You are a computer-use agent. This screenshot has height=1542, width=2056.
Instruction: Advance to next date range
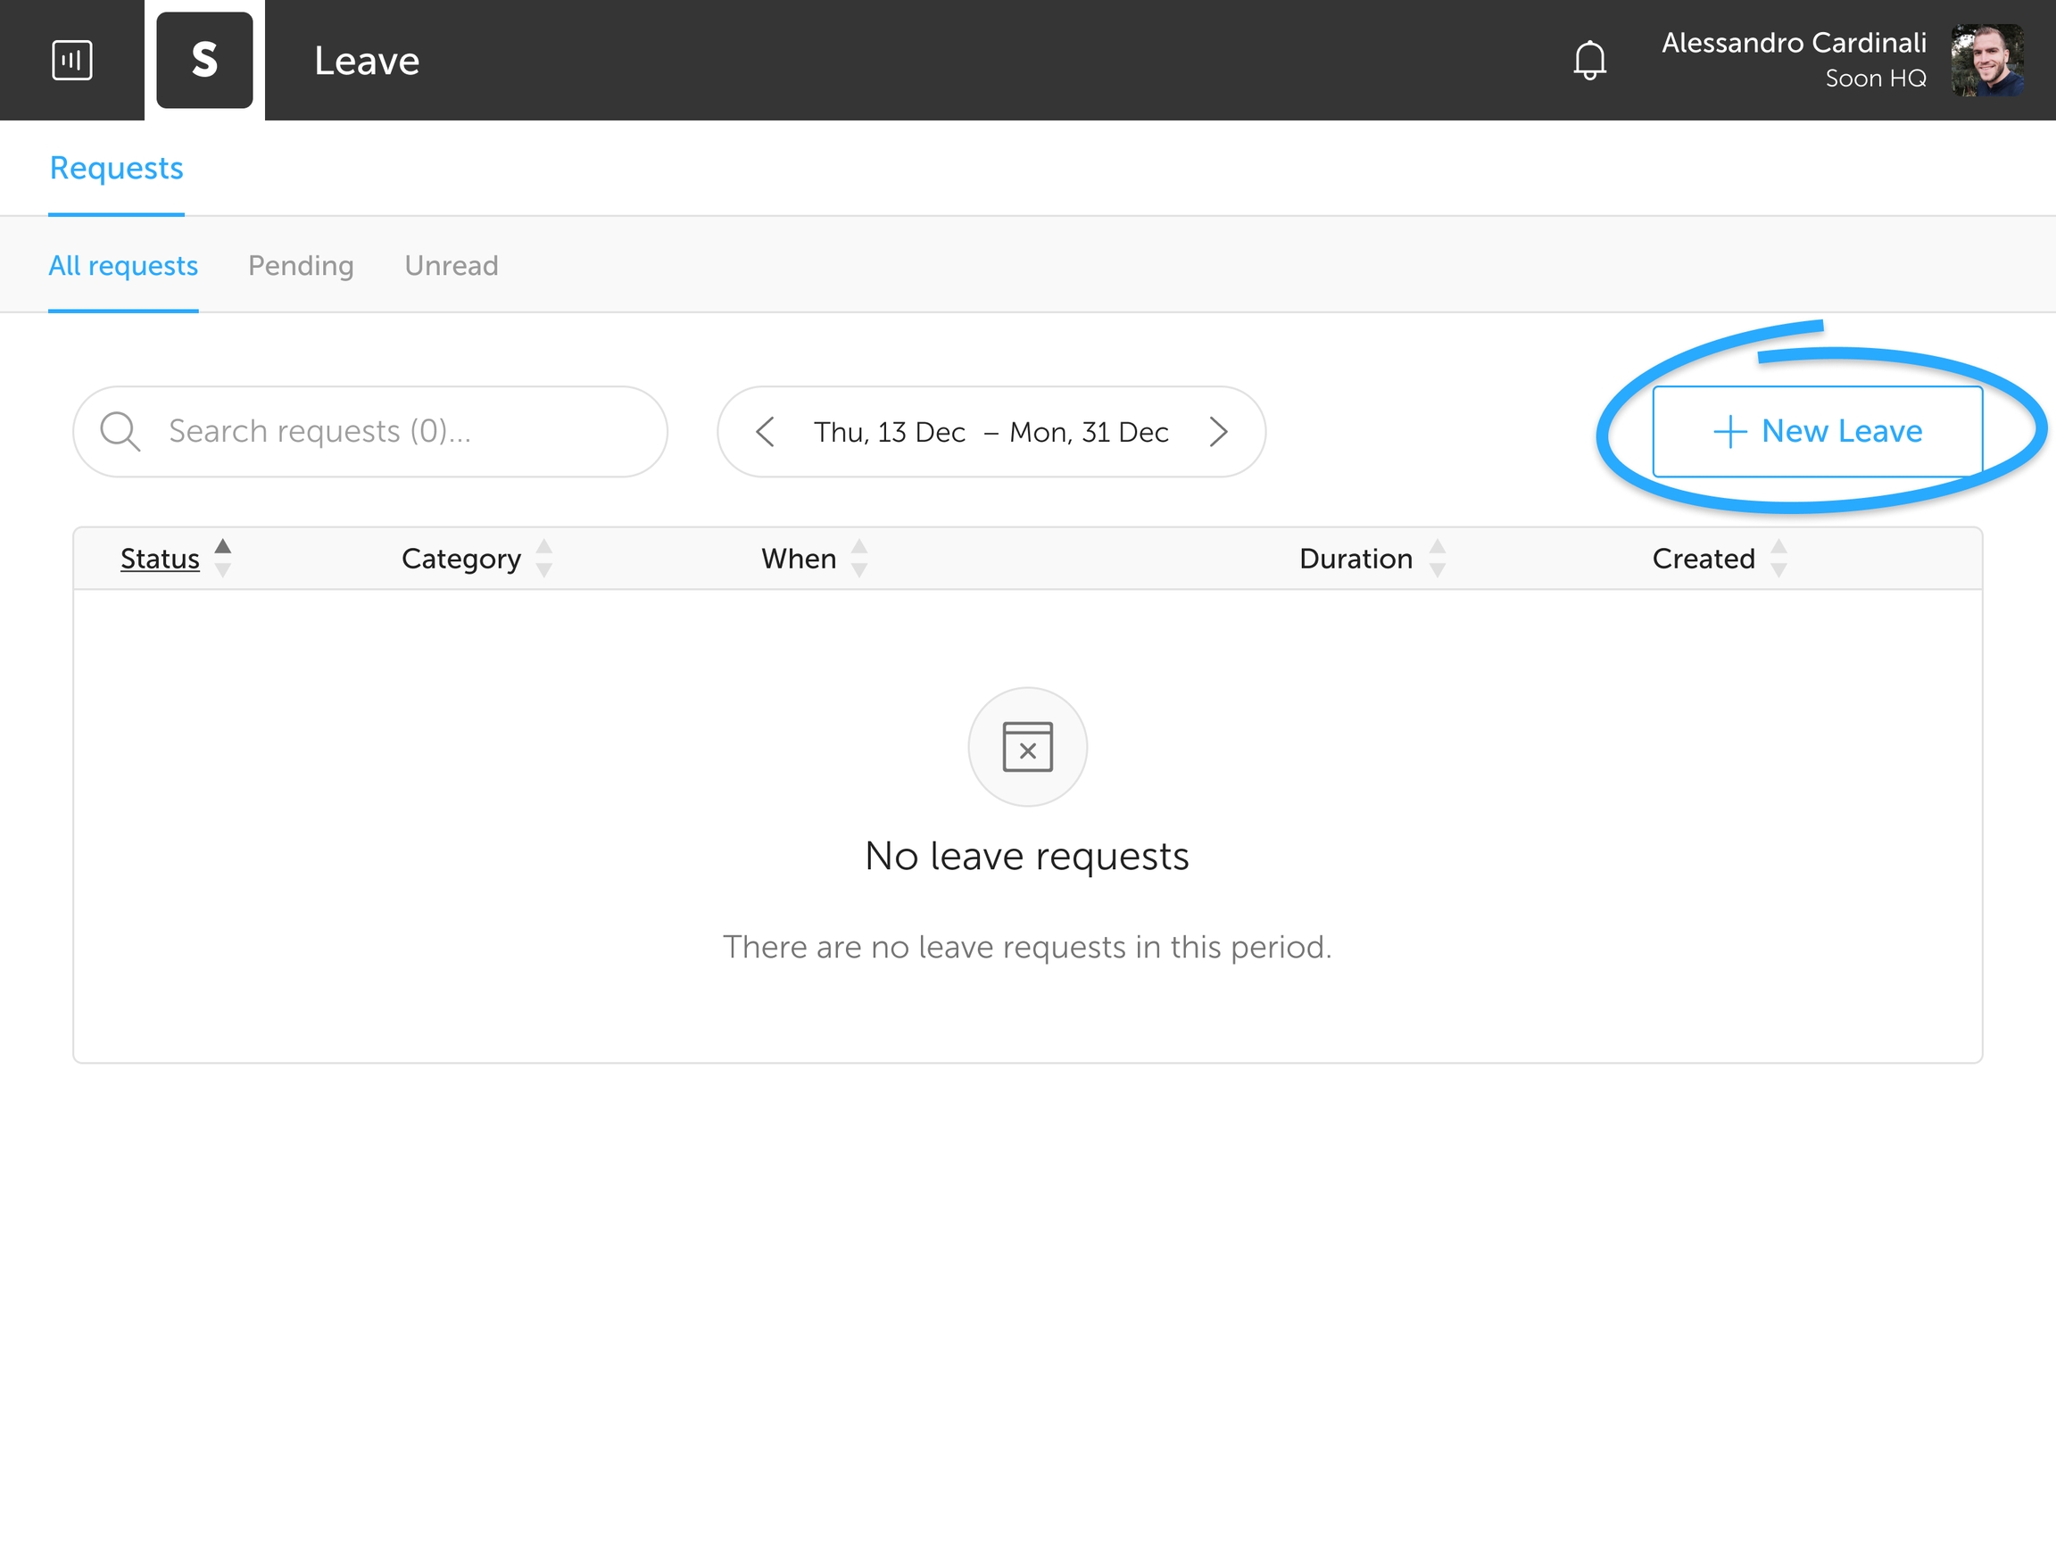pos(1217,431)
